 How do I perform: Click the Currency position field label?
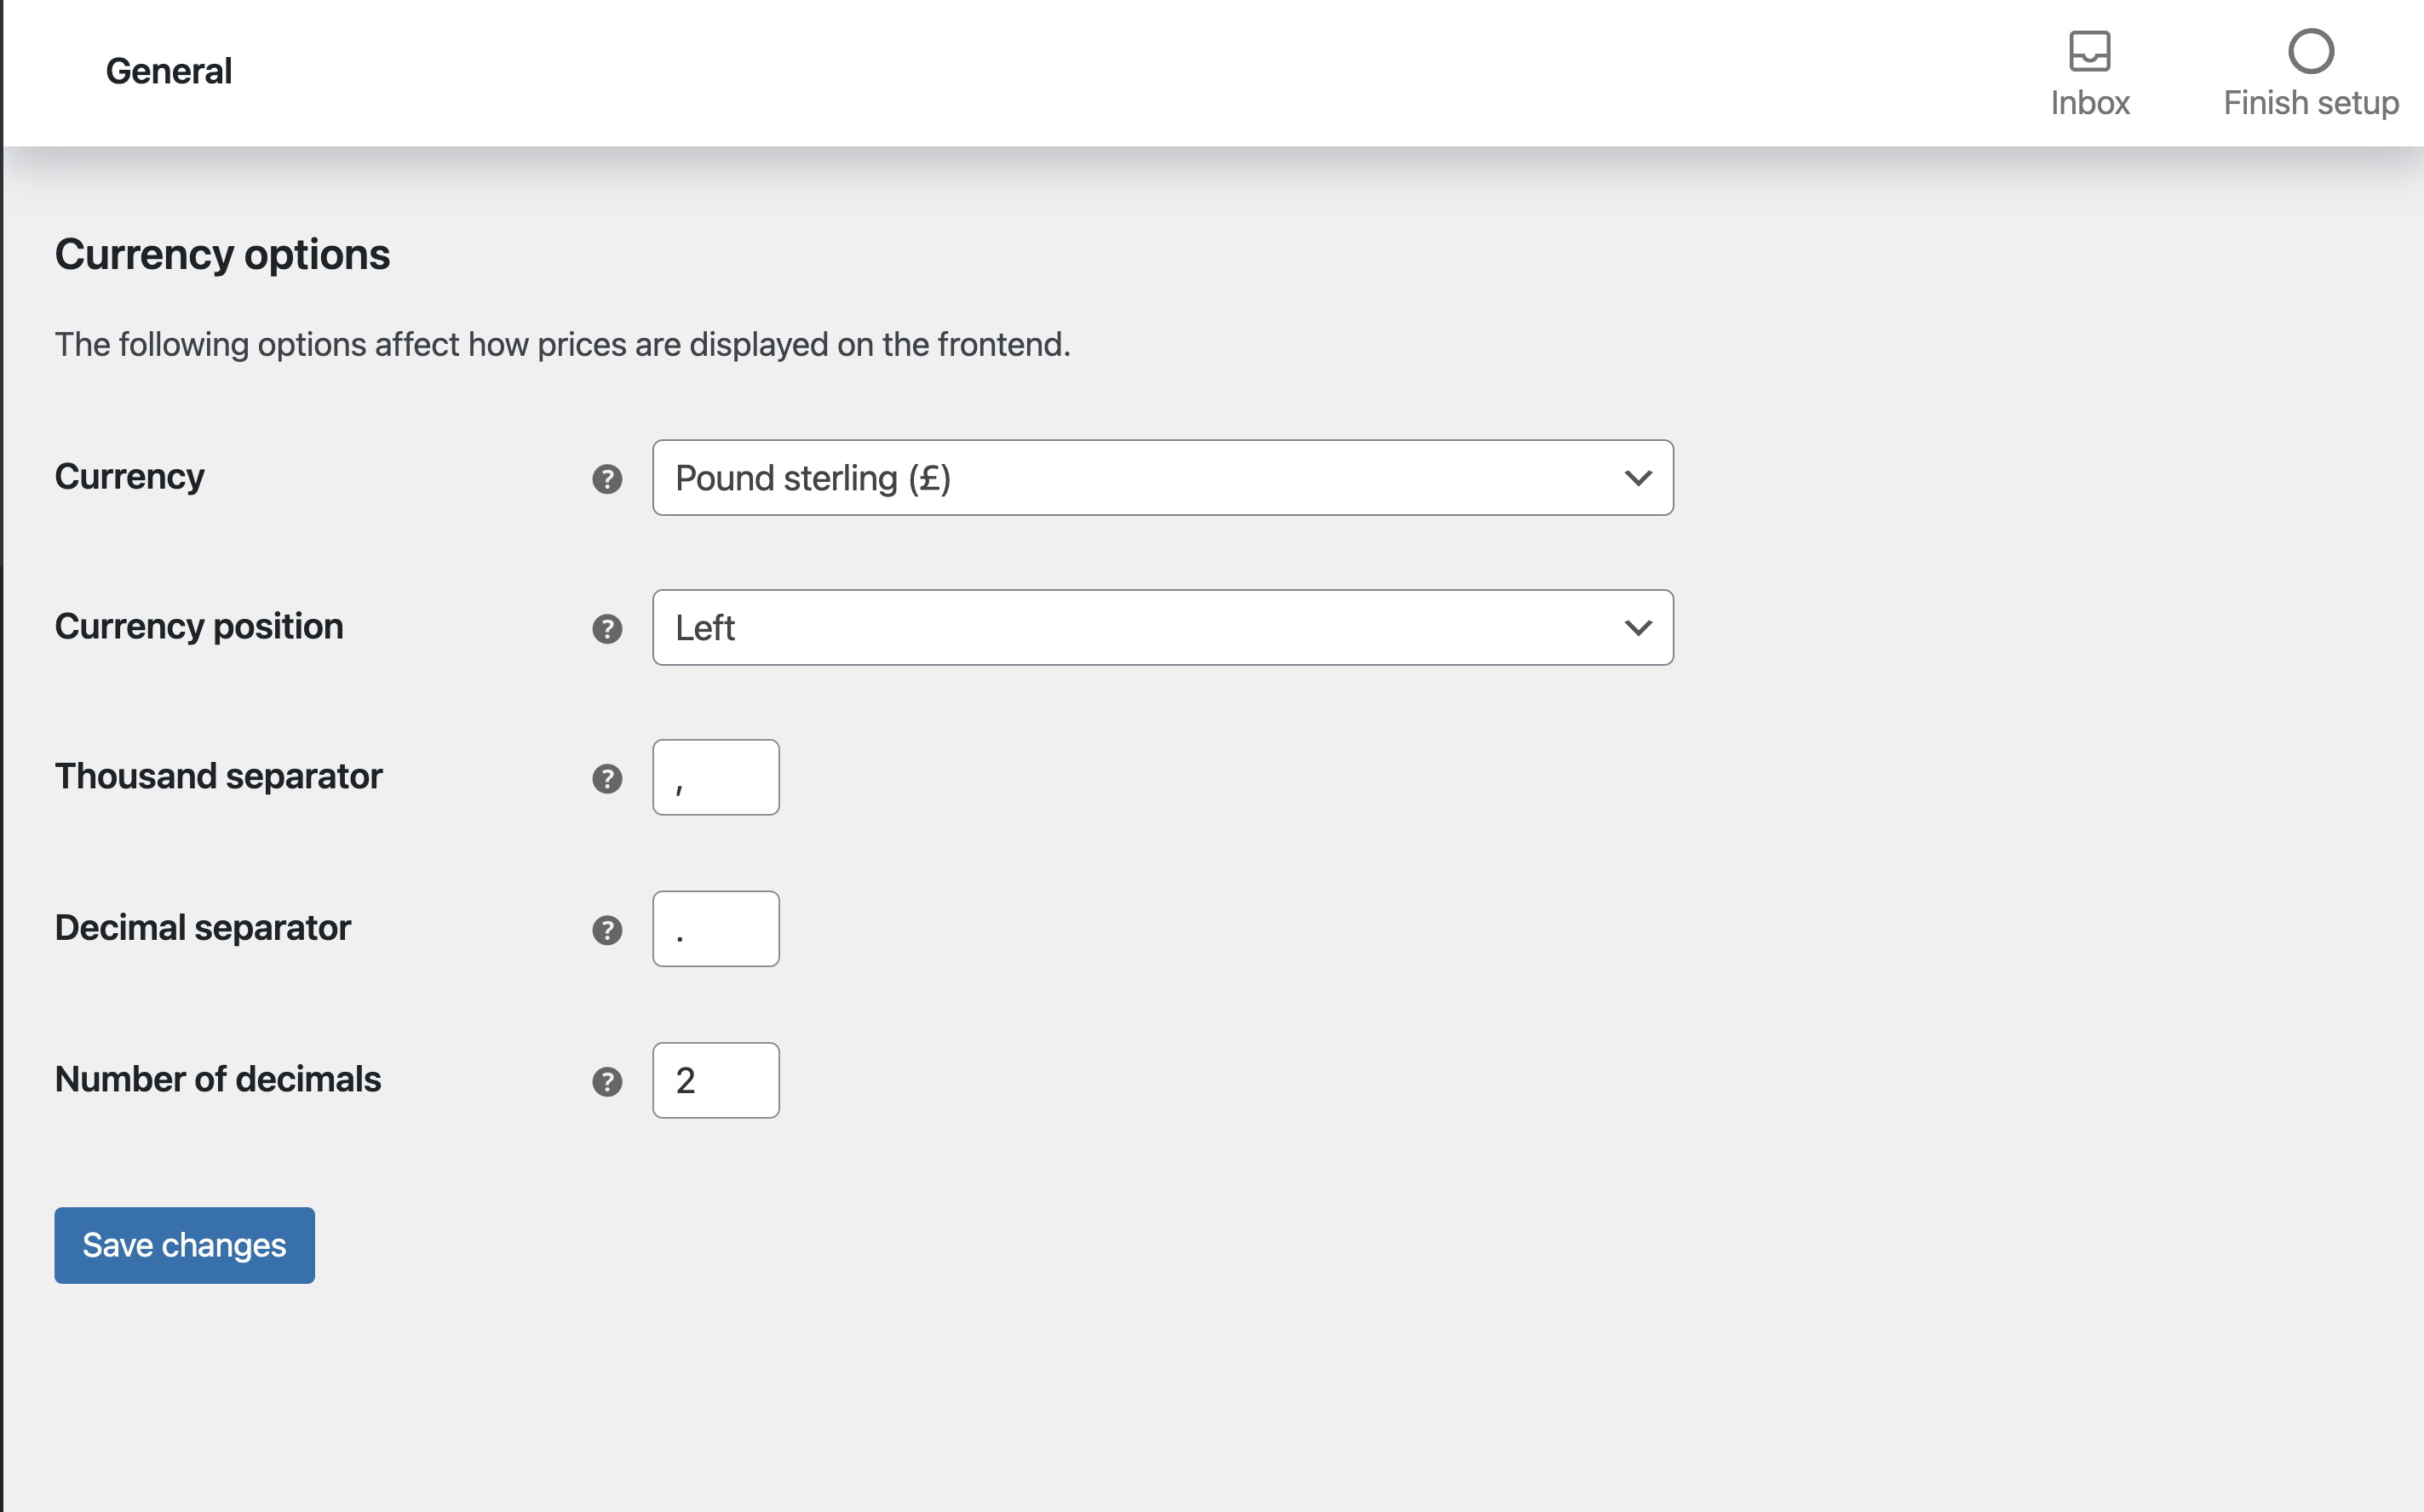(199, 626)
